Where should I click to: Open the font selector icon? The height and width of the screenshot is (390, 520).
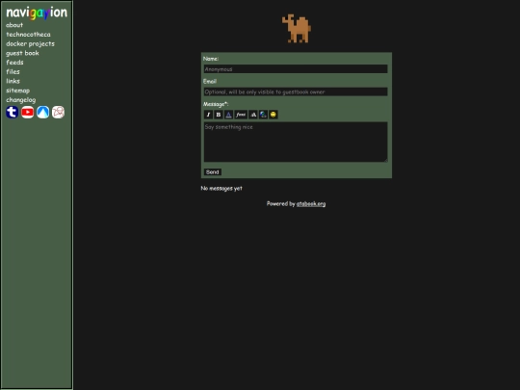pos(241,115)
